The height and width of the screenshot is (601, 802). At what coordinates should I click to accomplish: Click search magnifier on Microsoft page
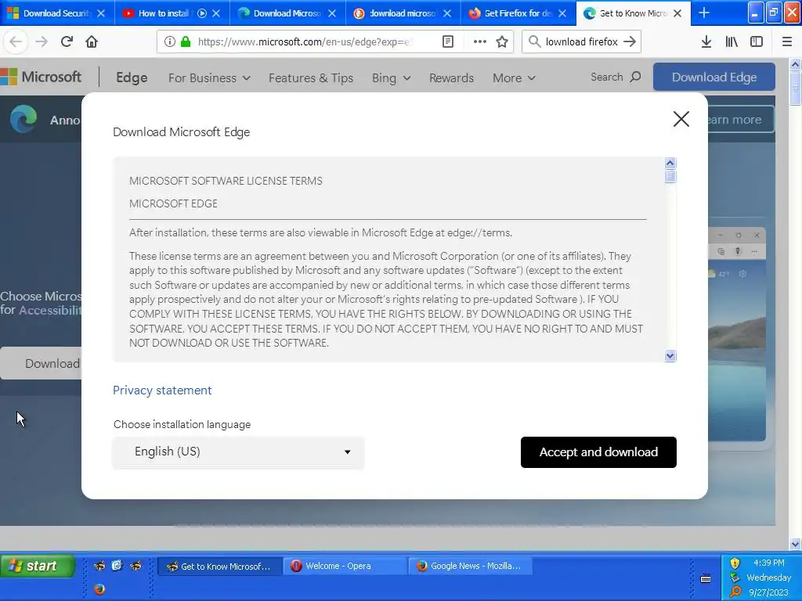coord(636,77)
